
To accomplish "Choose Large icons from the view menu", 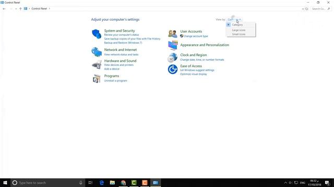I will click(238, 30).
